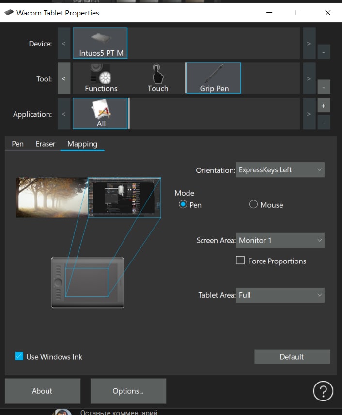This screenshot has width=342, height=415.
Task: Close the Wacom Tablet Properties window
Action: point(327,13)
